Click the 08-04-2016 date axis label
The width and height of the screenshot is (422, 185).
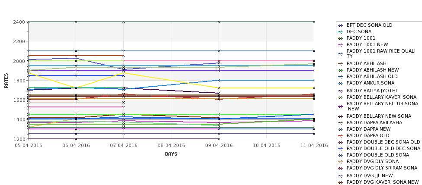[171, 146]
